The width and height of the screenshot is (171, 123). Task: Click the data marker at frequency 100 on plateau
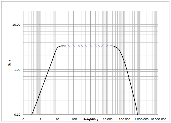coord(74,46)
